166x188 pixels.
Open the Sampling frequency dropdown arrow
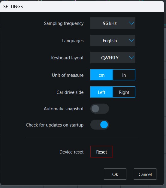(x=131, y=23)
